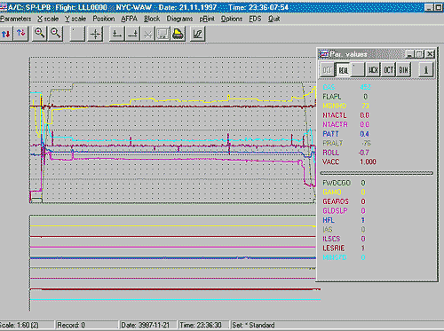
Task: Open the AFPA menu
Action: [x=129, y=19]
